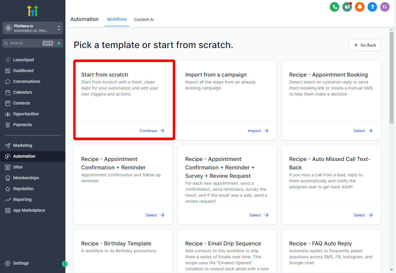The width and height of the screenshot is (396, 273).
Task: Click the sidebar Search field
Action: pyautogui.click(x=28, y=43)
